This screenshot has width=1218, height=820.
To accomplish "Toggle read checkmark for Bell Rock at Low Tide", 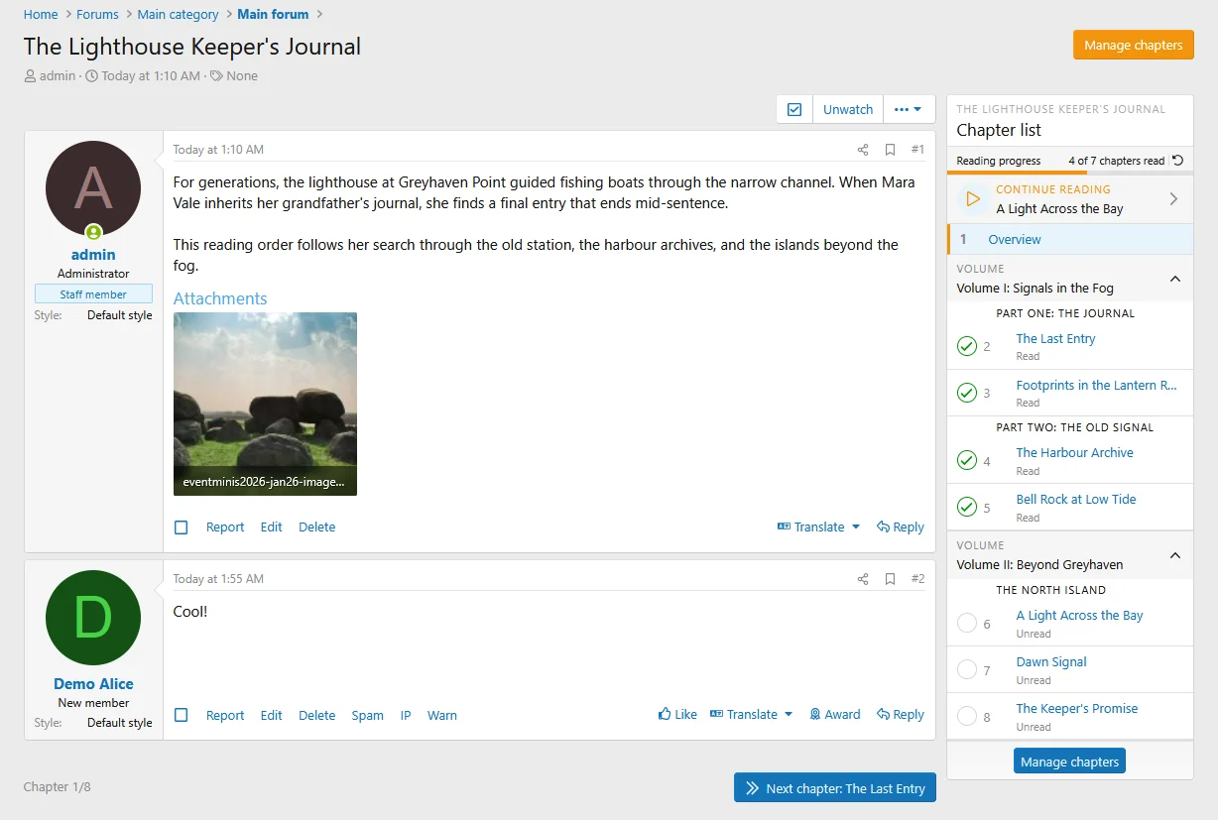I will (967, 507).
